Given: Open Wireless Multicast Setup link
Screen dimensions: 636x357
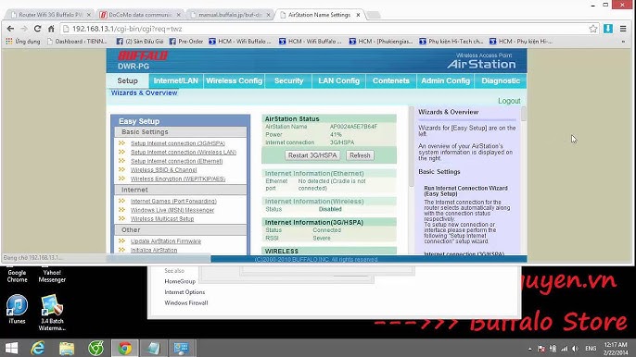Looking at the screenshot, I should coord(162,218).
